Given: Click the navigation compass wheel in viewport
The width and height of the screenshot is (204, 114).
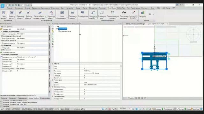Looking at the screenshot, I should [x=193, y=35].
